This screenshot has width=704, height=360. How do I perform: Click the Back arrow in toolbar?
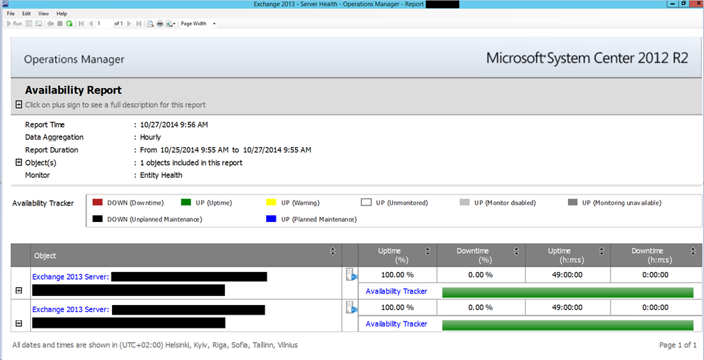(50, 23)
